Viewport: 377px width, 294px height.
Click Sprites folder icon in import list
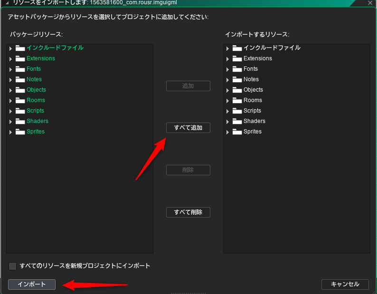click(x=237, y=132)
